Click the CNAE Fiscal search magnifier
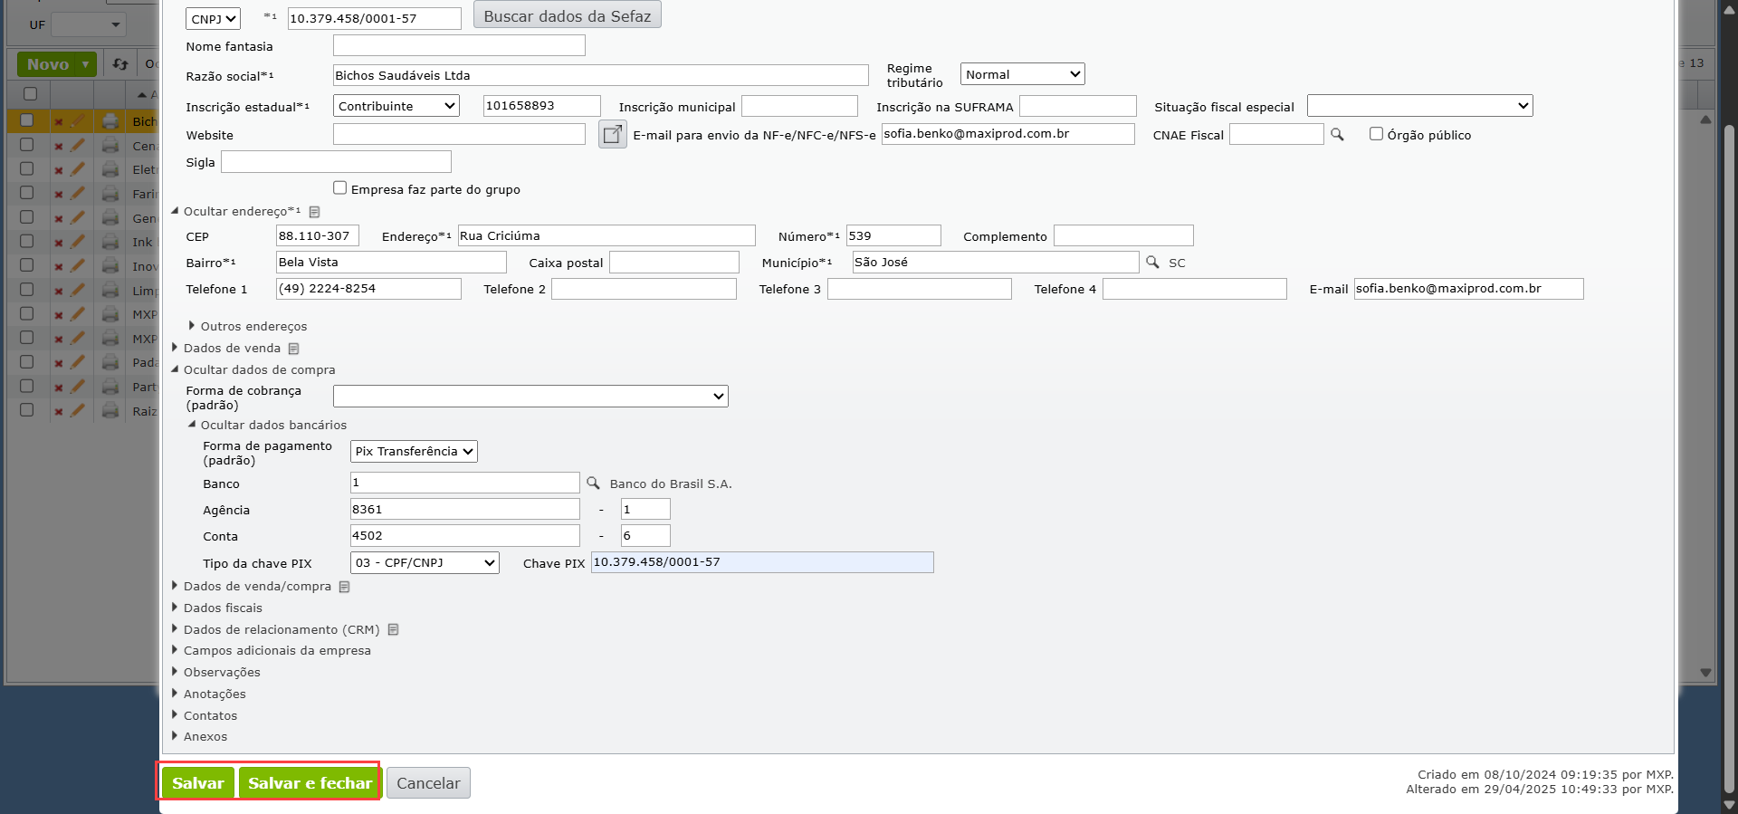Screen dimensions: 1738x814 tap(1337, 135)
